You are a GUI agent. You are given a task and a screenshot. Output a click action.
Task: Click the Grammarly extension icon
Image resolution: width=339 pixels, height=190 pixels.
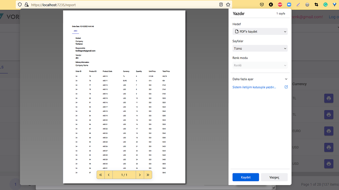[x=326, y=5]
